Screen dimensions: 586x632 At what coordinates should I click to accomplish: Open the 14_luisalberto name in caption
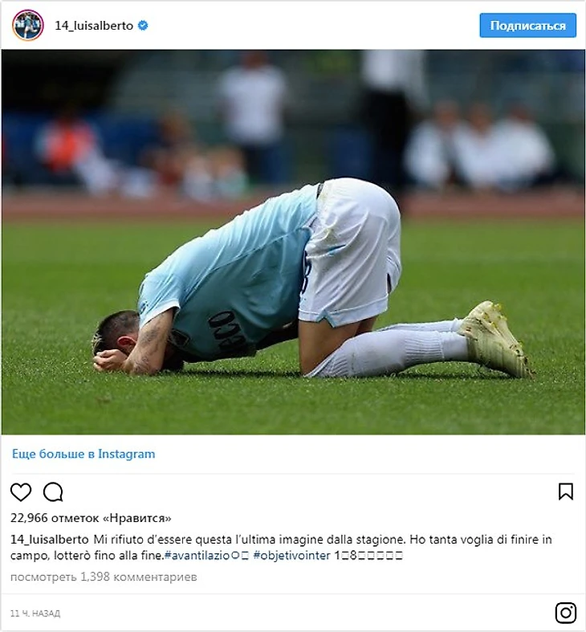(50, 540)
